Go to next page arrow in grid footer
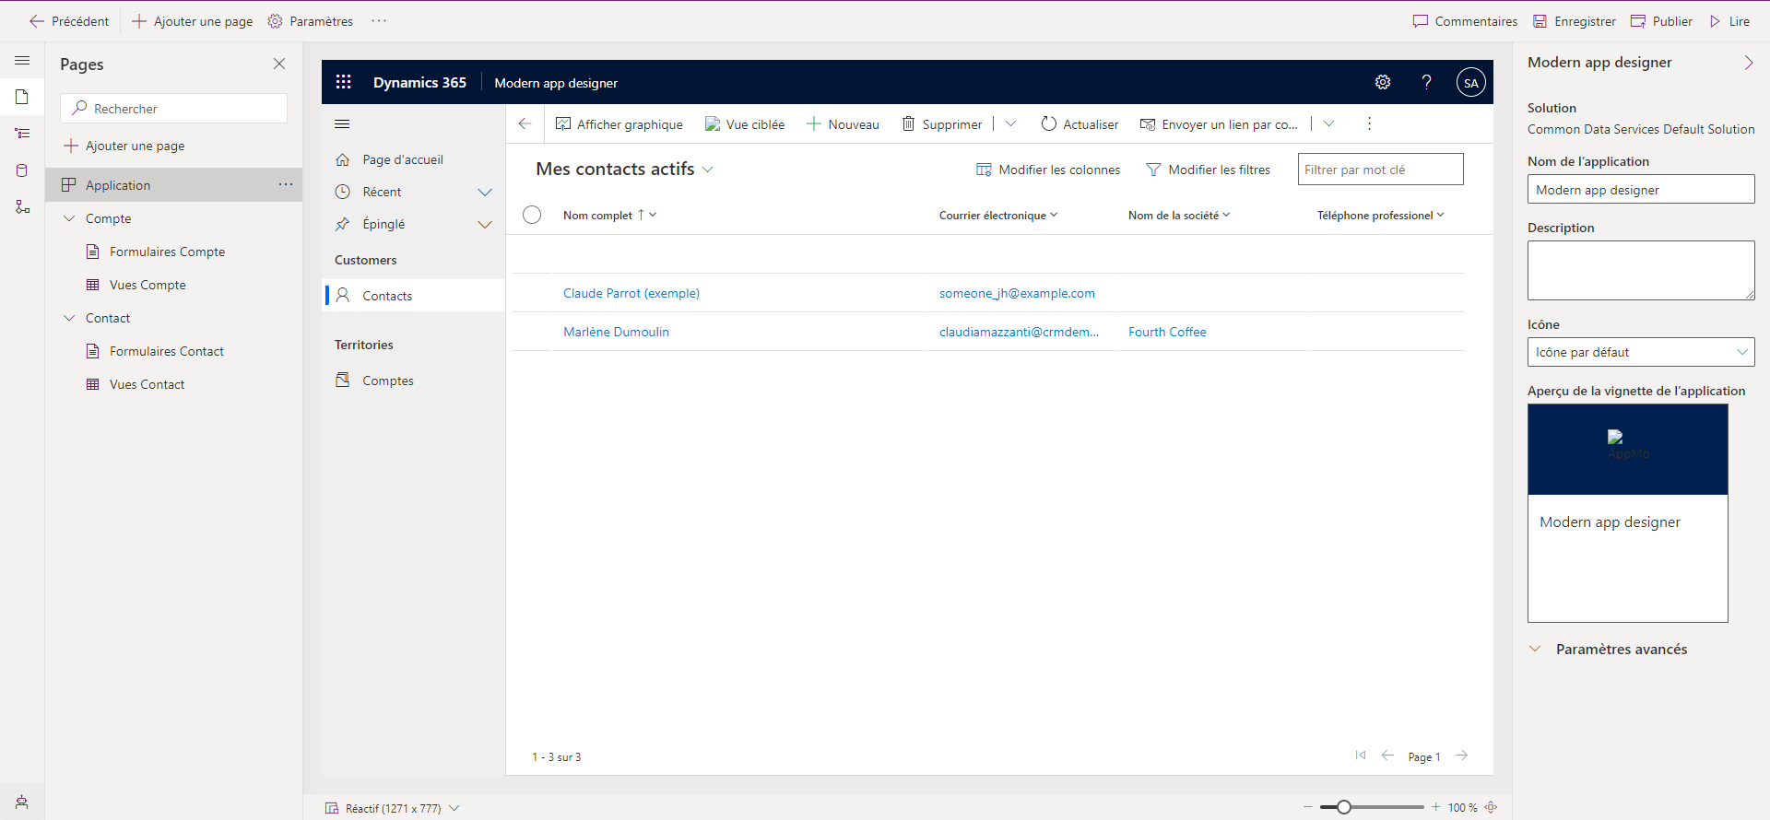 (1462, 756)
